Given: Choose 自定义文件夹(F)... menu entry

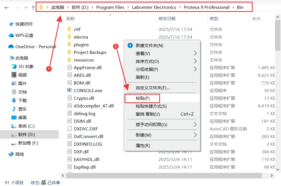Looking at the screenshot, I should click(x=162, y=88).
